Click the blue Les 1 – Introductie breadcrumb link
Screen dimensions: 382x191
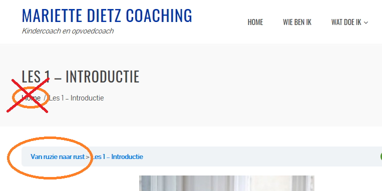tap(118, 156)
